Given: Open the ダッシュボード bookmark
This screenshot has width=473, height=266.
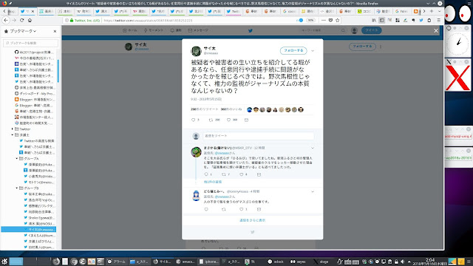Looking at the screenshot, I should 35,94.
